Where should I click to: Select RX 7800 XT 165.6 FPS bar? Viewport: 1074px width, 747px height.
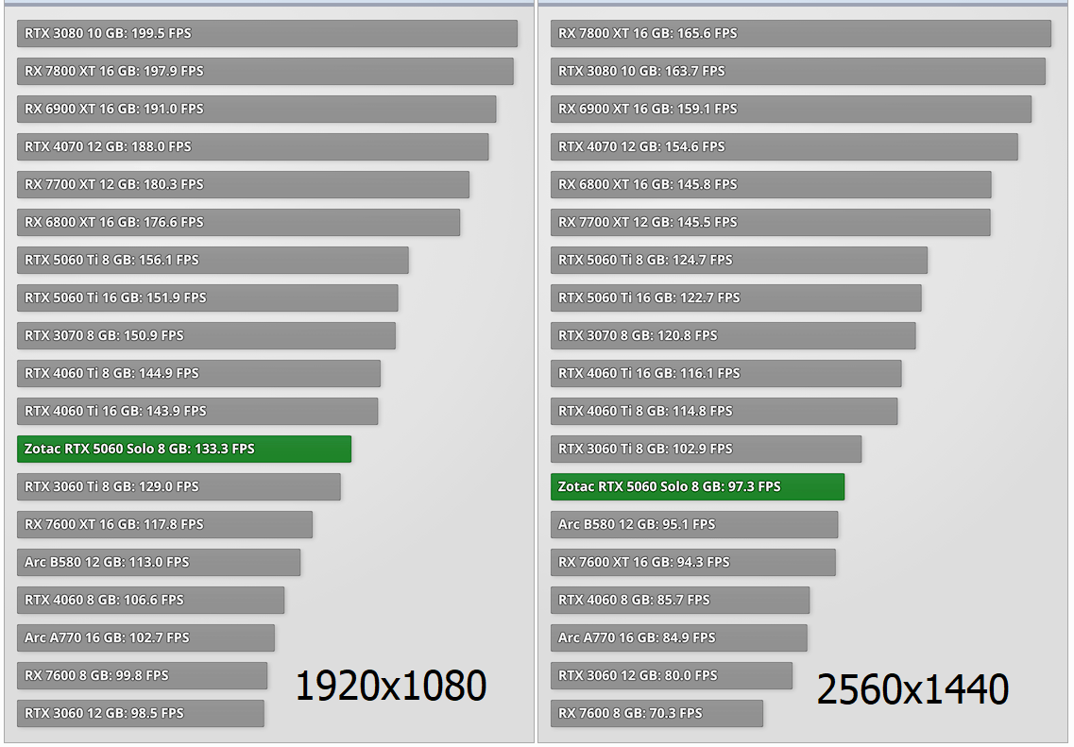point(801,34)
